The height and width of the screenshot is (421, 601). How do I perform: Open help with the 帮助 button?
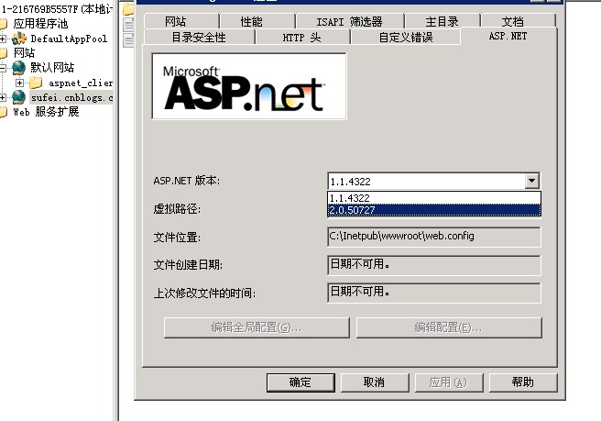[x=523, y=382]
